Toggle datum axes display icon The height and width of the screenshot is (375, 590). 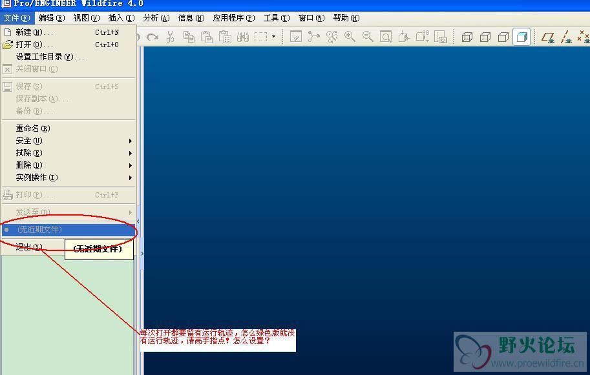pyautogui.click(x=566, y=37)
